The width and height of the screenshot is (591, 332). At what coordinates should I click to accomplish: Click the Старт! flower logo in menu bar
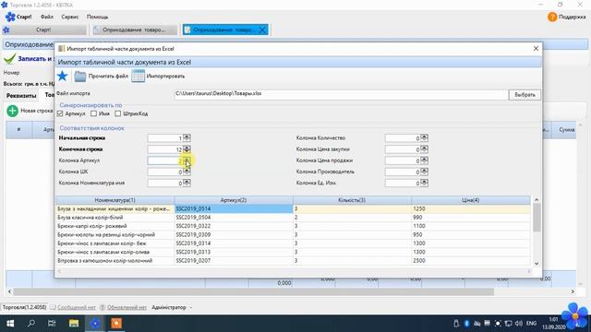tap(10, 17)
